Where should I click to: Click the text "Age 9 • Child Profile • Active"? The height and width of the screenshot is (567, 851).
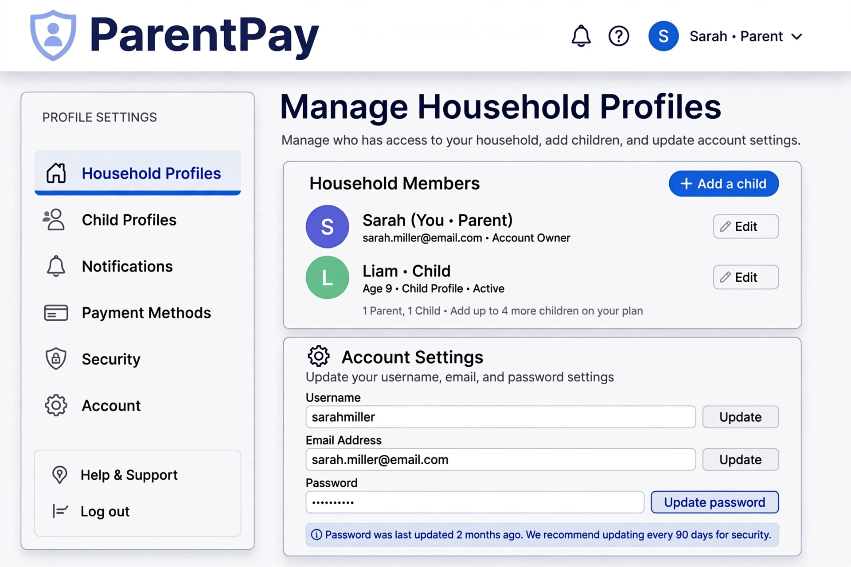tap(433, 288)
